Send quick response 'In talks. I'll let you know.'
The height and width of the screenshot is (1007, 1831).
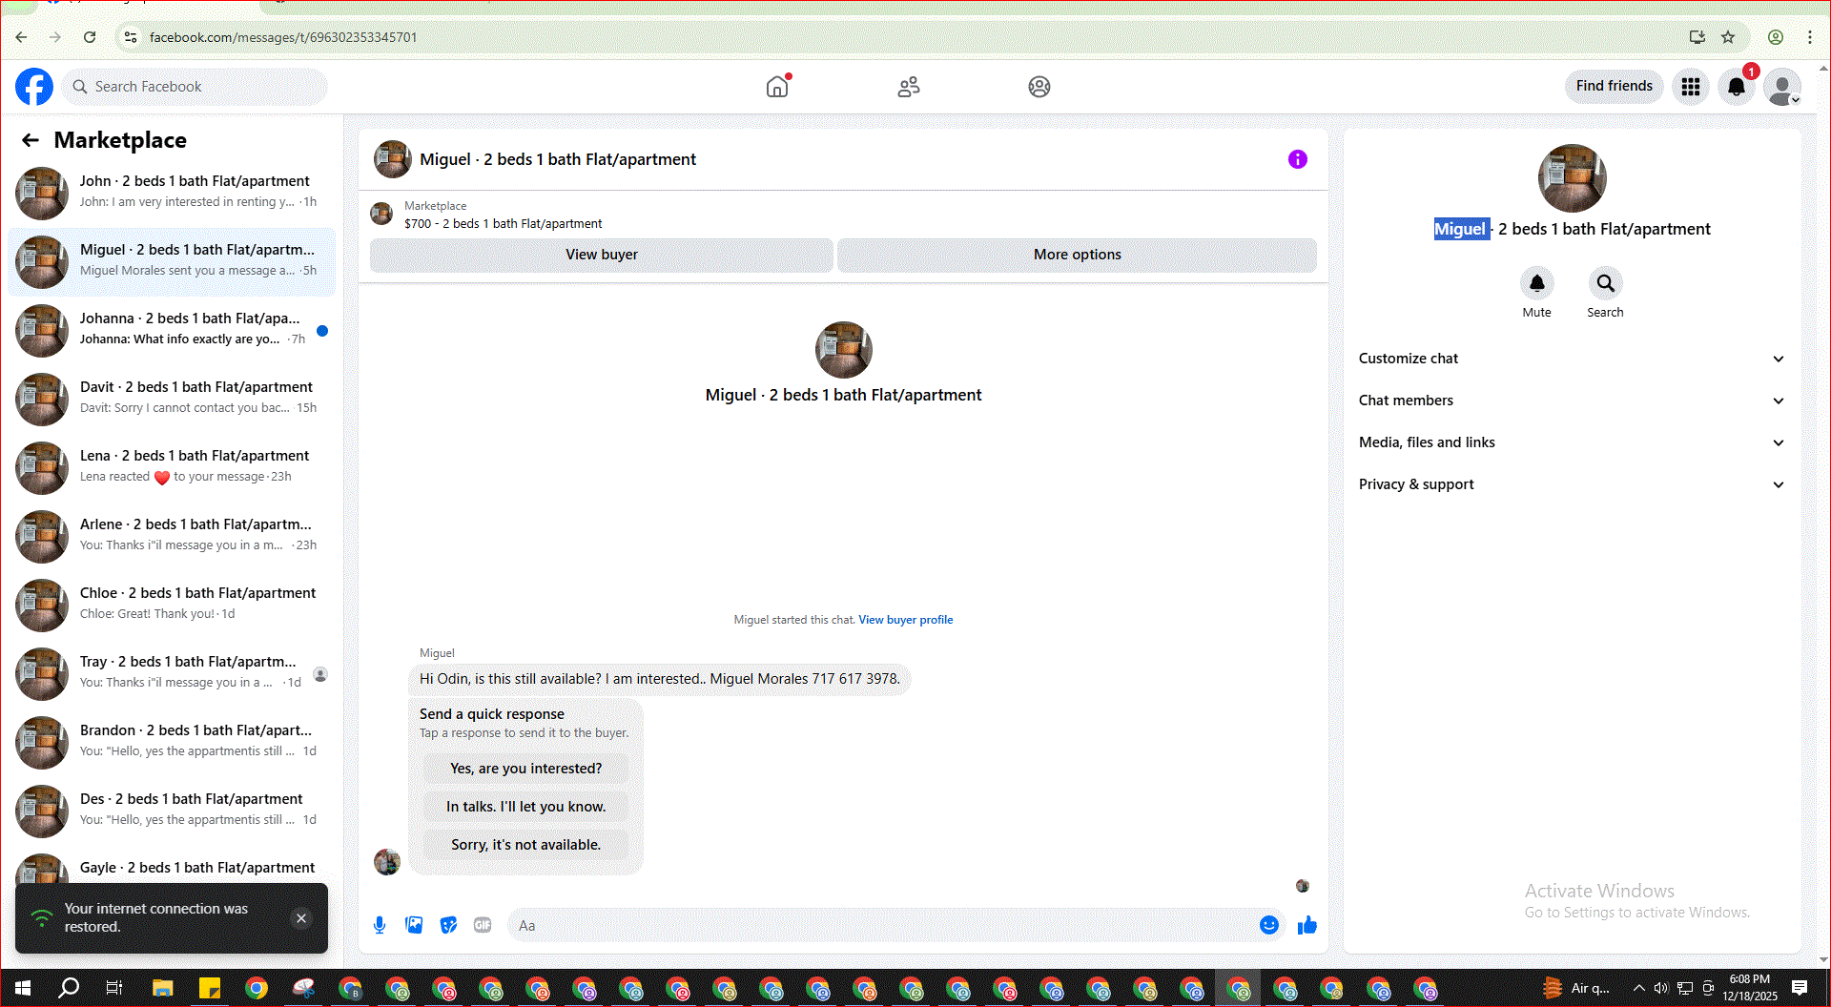click(x=526, y=807)
